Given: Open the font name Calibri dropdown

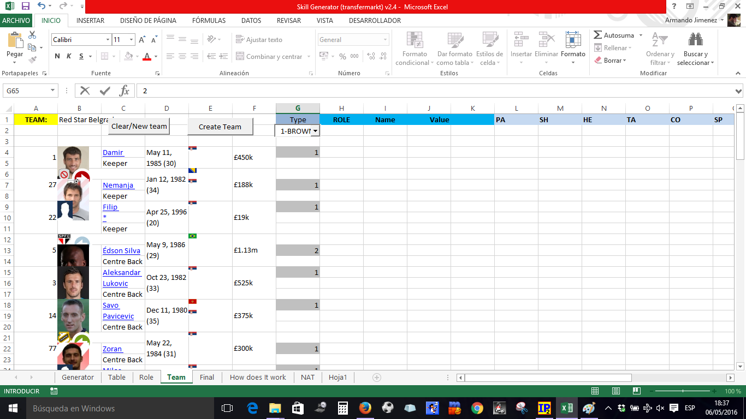Looking at the screenshot, I should coord(108,40).
